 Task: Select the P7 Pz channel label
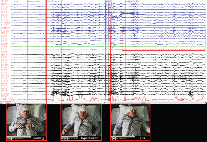coord(4,78)
